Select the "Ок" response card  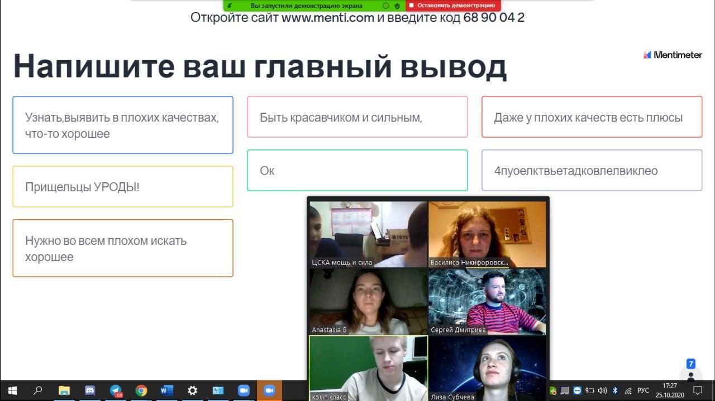tap(357, 170)
